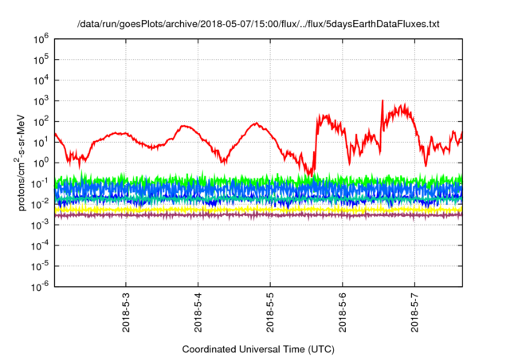The height and width of the screenshot is (357, 510).
Task: Click the y-axis label 10^-5
Action: [41, 266]
